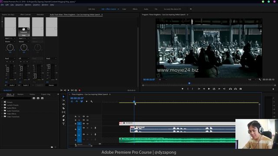Viewport: 278px width, 156px height.
Task: Open Audio 2 input dropdown in mixer
Action: pos(24,38)
